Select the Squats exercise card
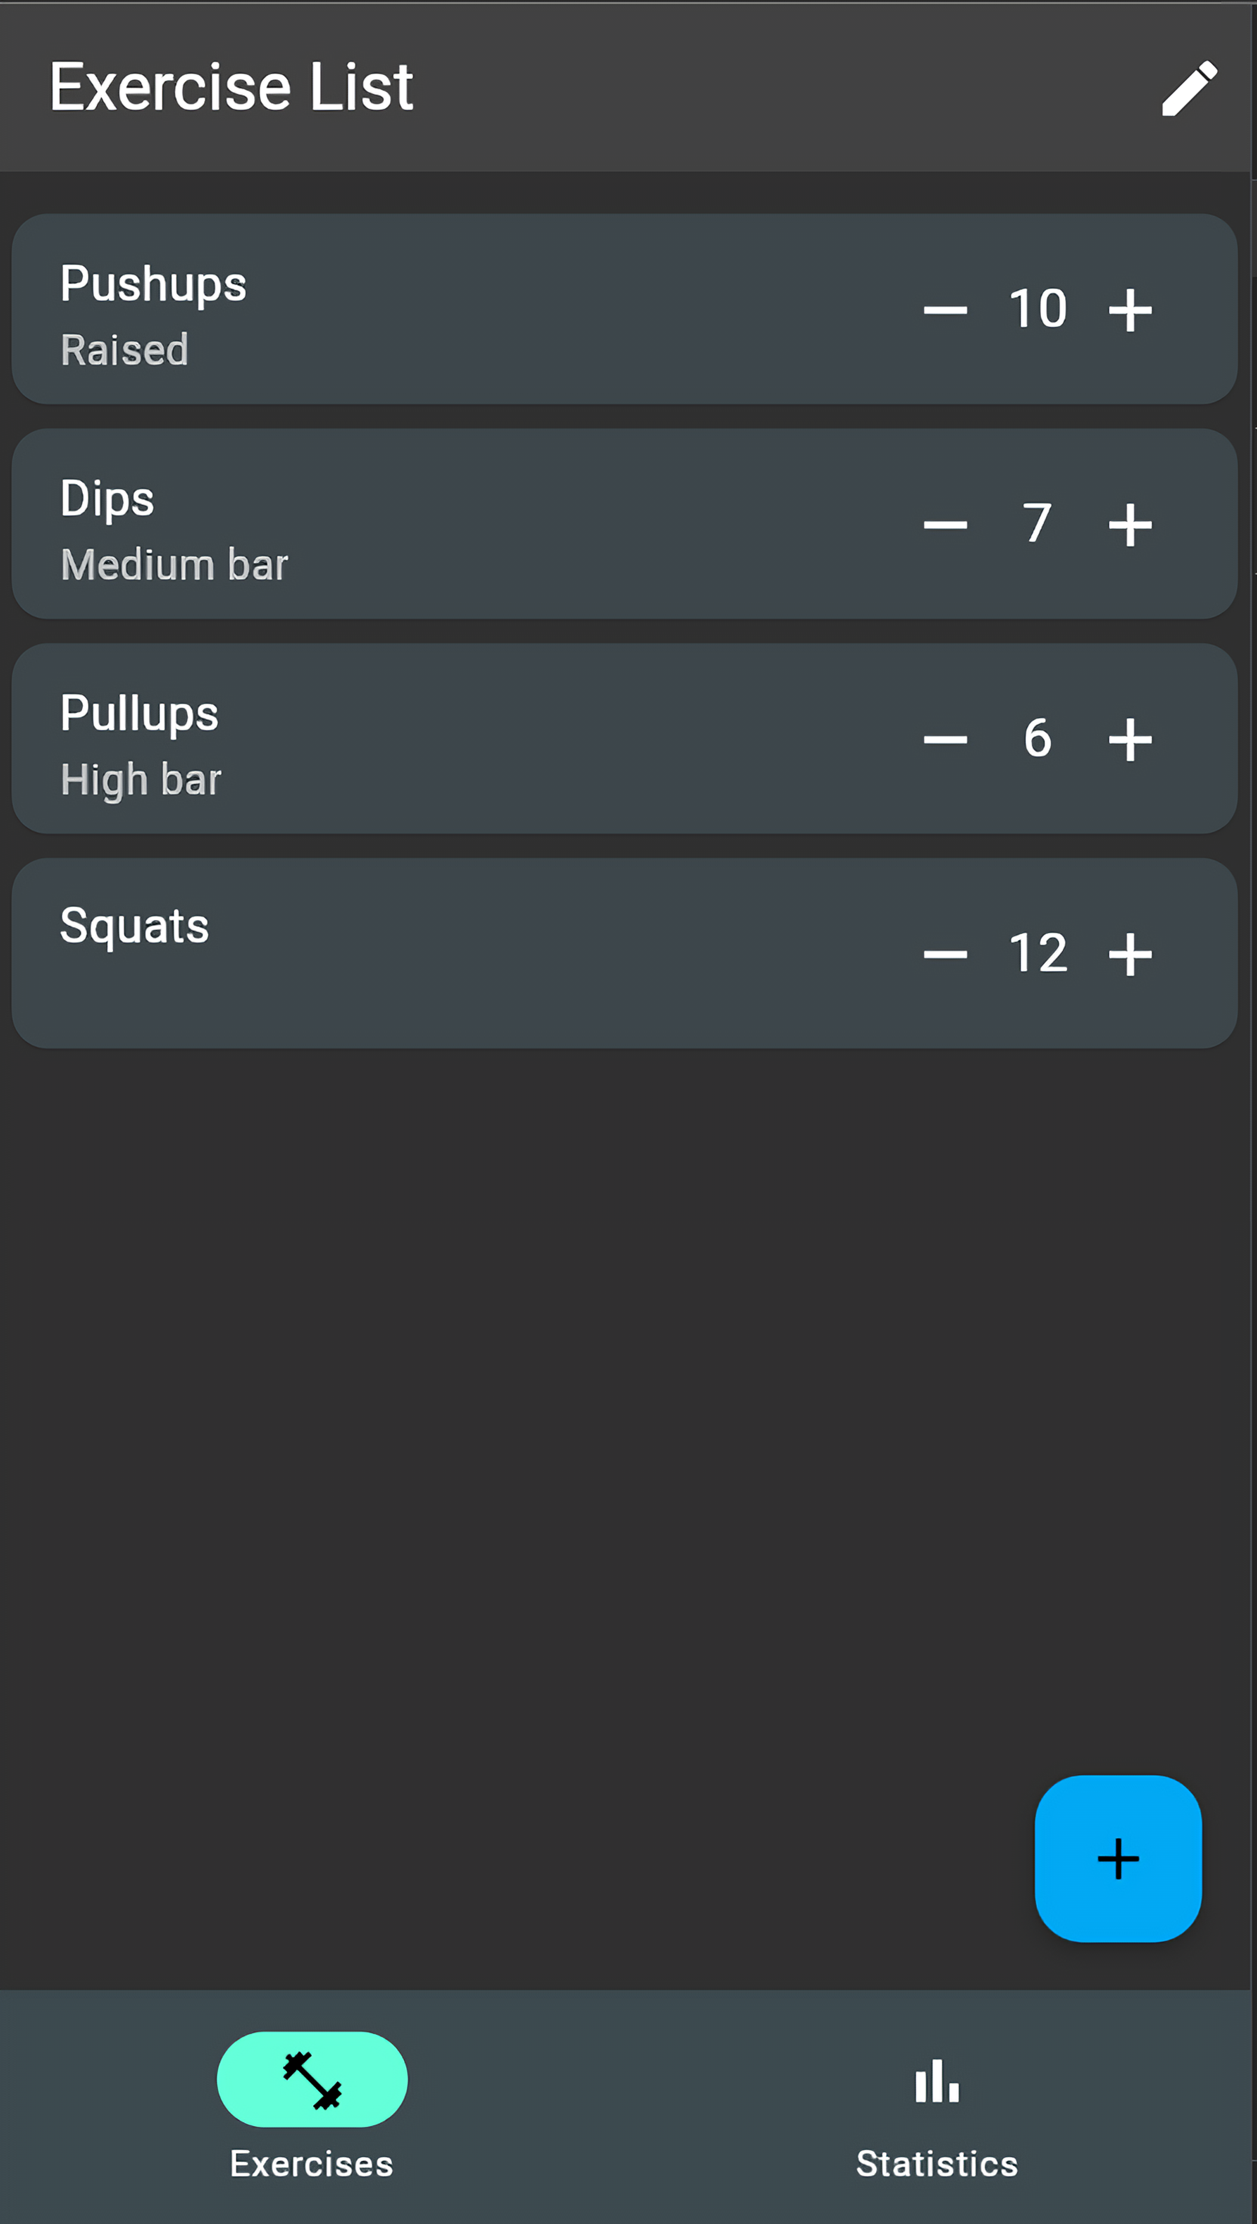 pyautogui.click(x=624, y=953)
